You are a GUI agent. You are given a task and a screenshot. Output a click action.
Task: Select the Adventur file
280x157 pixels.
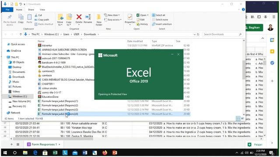pyautogui.click(x=47, y=45)
